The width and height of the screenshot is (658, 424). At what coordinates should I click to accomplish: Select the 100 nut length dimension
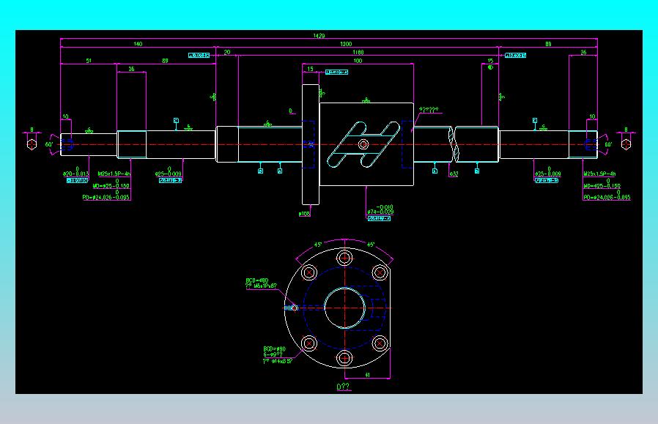point(358,61)
